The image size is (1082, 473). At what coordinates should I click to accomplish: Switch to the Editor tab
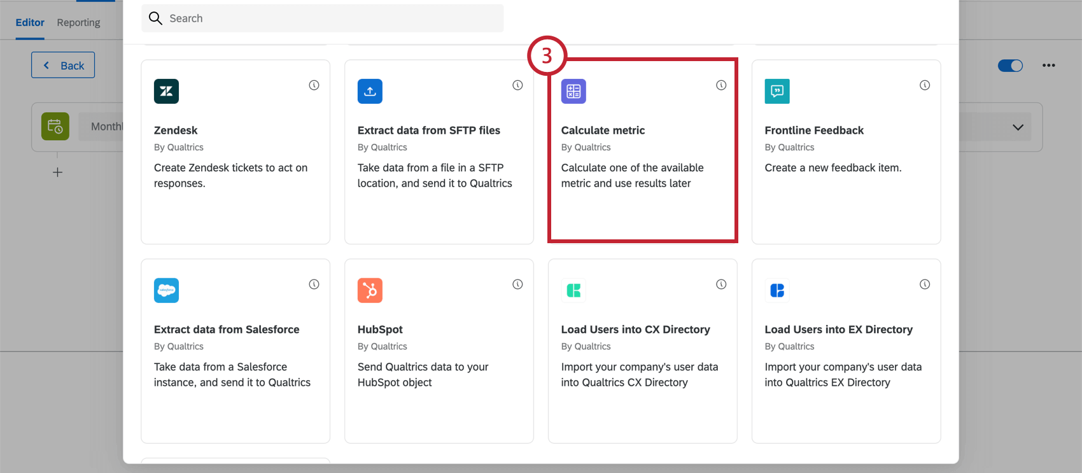coord(30,22)
